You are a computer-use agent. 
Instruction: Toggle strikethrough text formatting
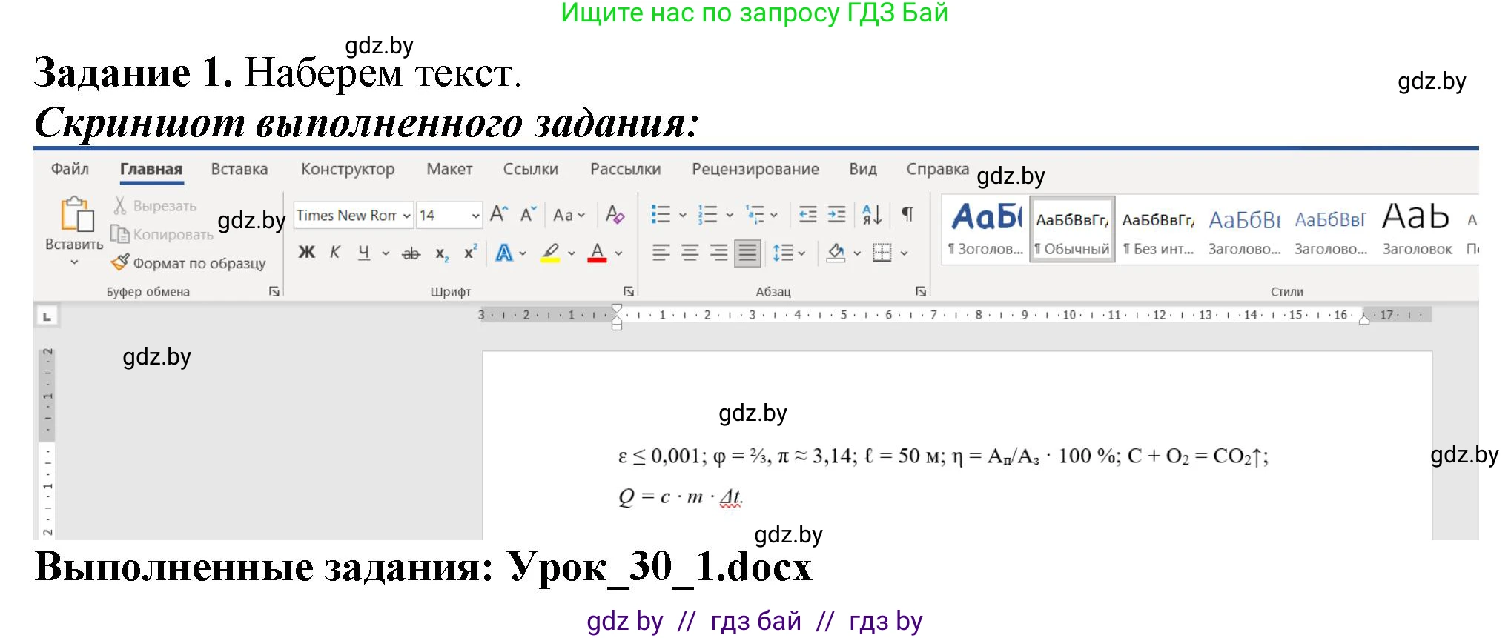pos(411,253)
